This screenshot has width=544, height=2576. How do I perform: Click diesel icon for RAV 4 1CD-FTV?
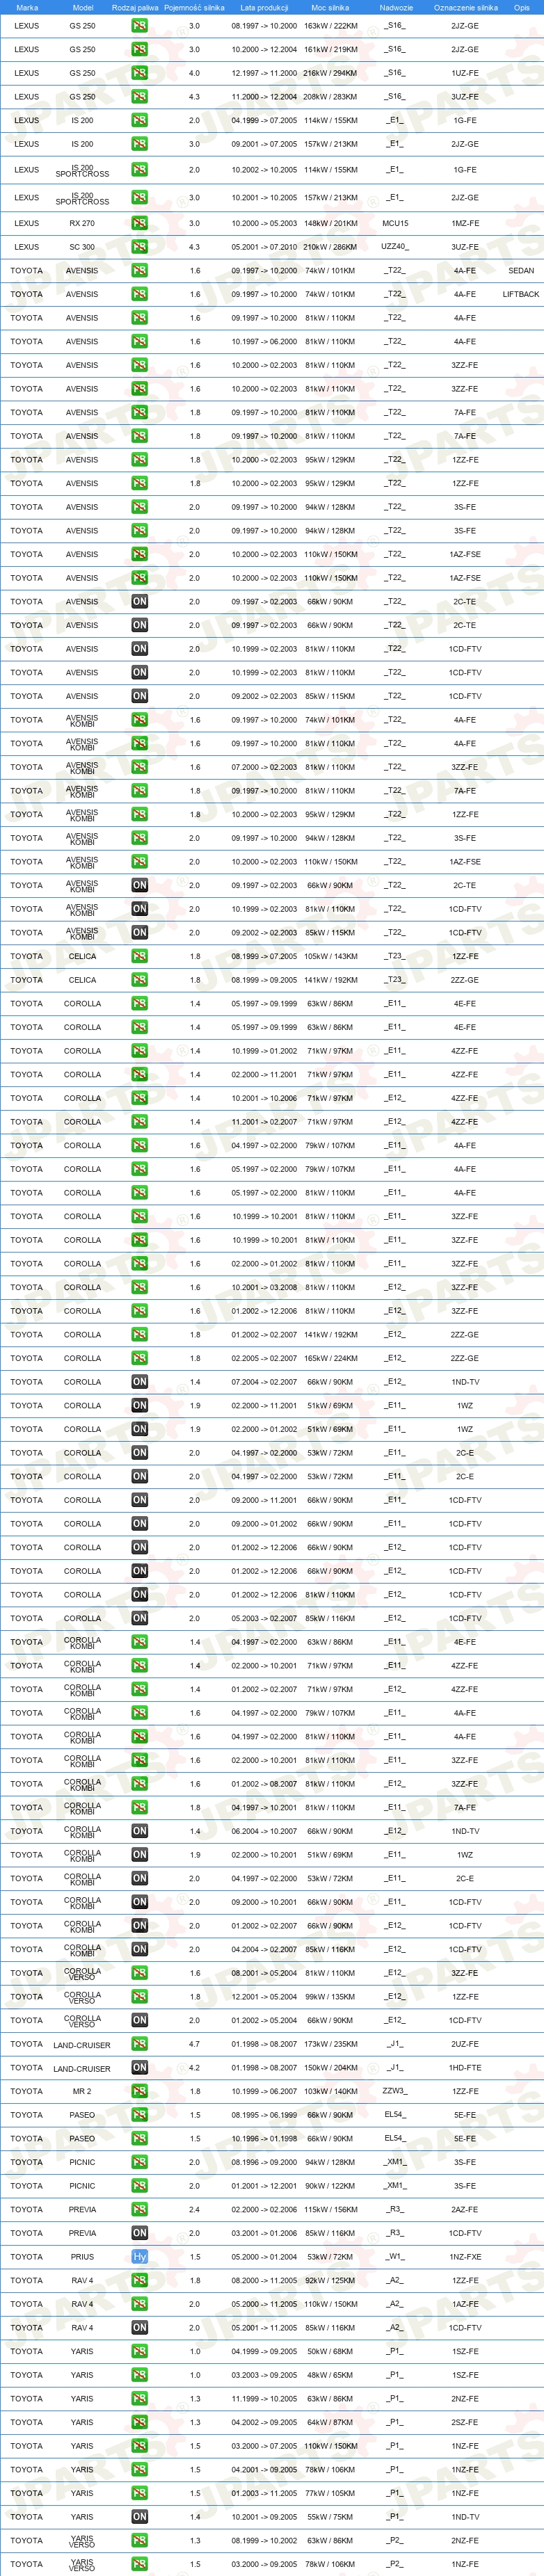tap(139, 2328)
